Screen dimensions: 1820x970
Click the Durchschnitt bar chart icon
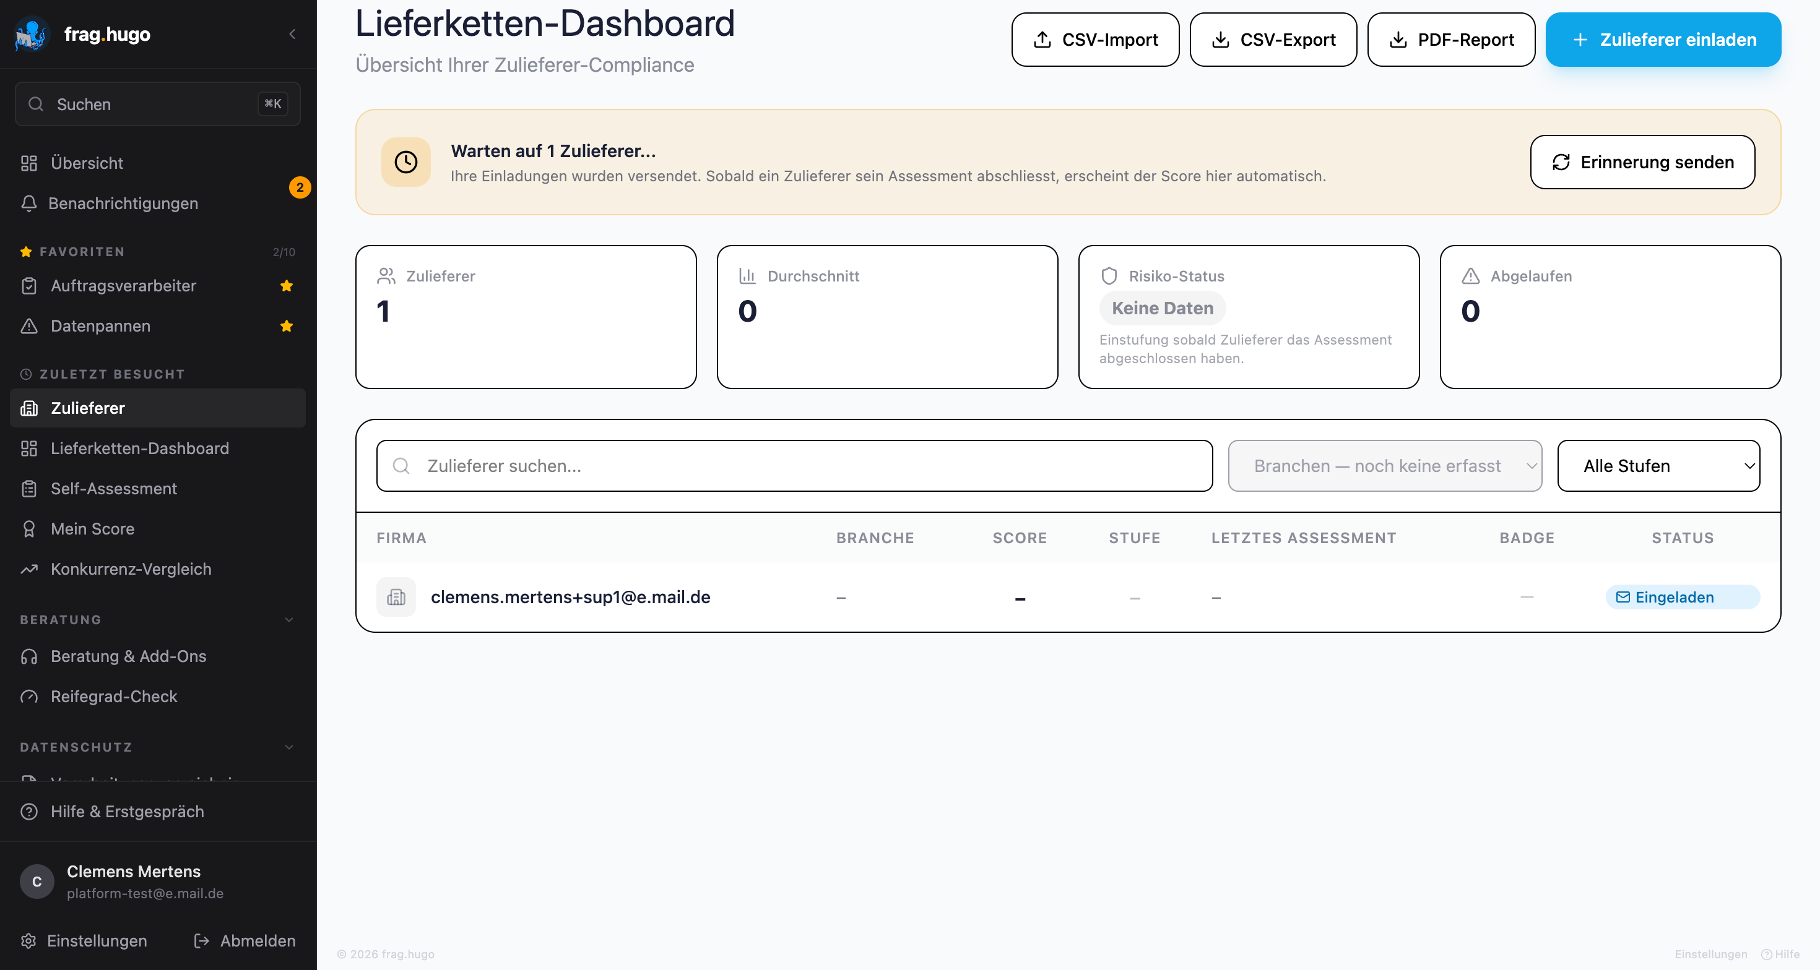tap(748, 276)
